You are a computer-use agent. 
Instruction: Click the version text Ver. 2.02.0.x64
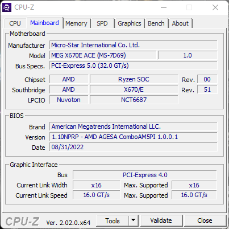(68, 223)
